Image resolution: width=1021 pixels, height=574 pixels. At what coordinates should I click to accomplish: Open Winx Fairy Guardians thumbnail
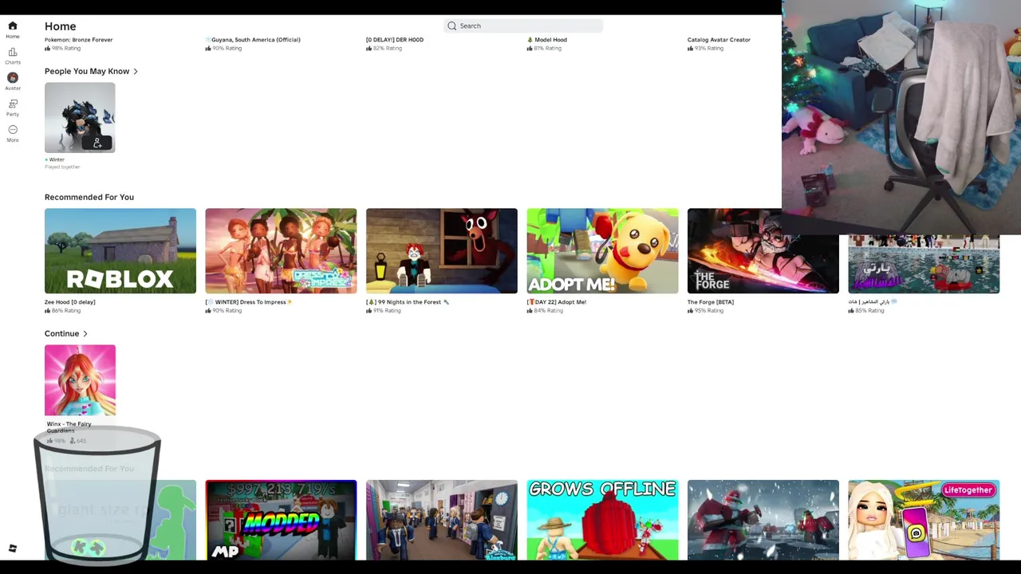tap(80, 380)
